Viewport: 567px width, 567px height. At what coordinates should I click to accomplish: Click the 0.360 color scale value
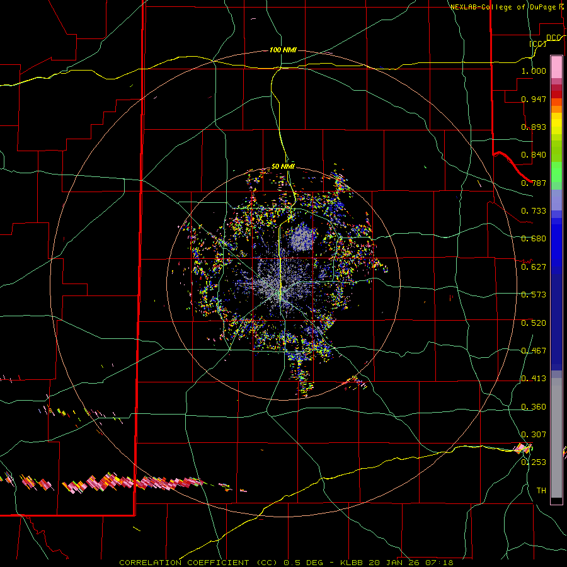[534, 407]
